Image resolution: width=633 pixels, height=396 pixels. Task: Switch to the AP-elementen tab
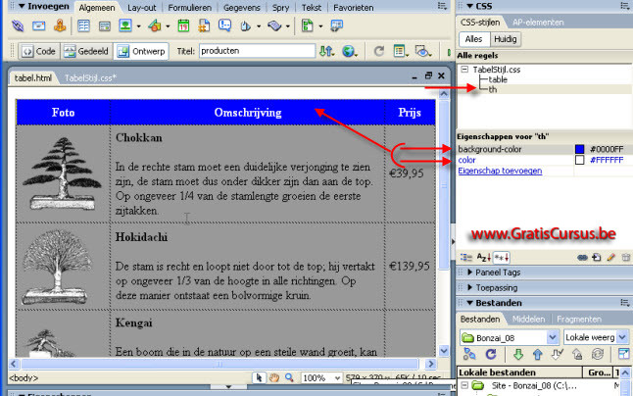point(538,23)
